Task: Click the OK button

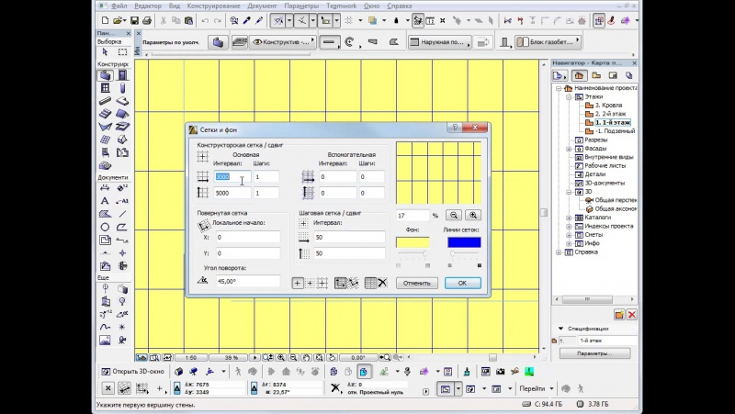Action: (462, 283)
